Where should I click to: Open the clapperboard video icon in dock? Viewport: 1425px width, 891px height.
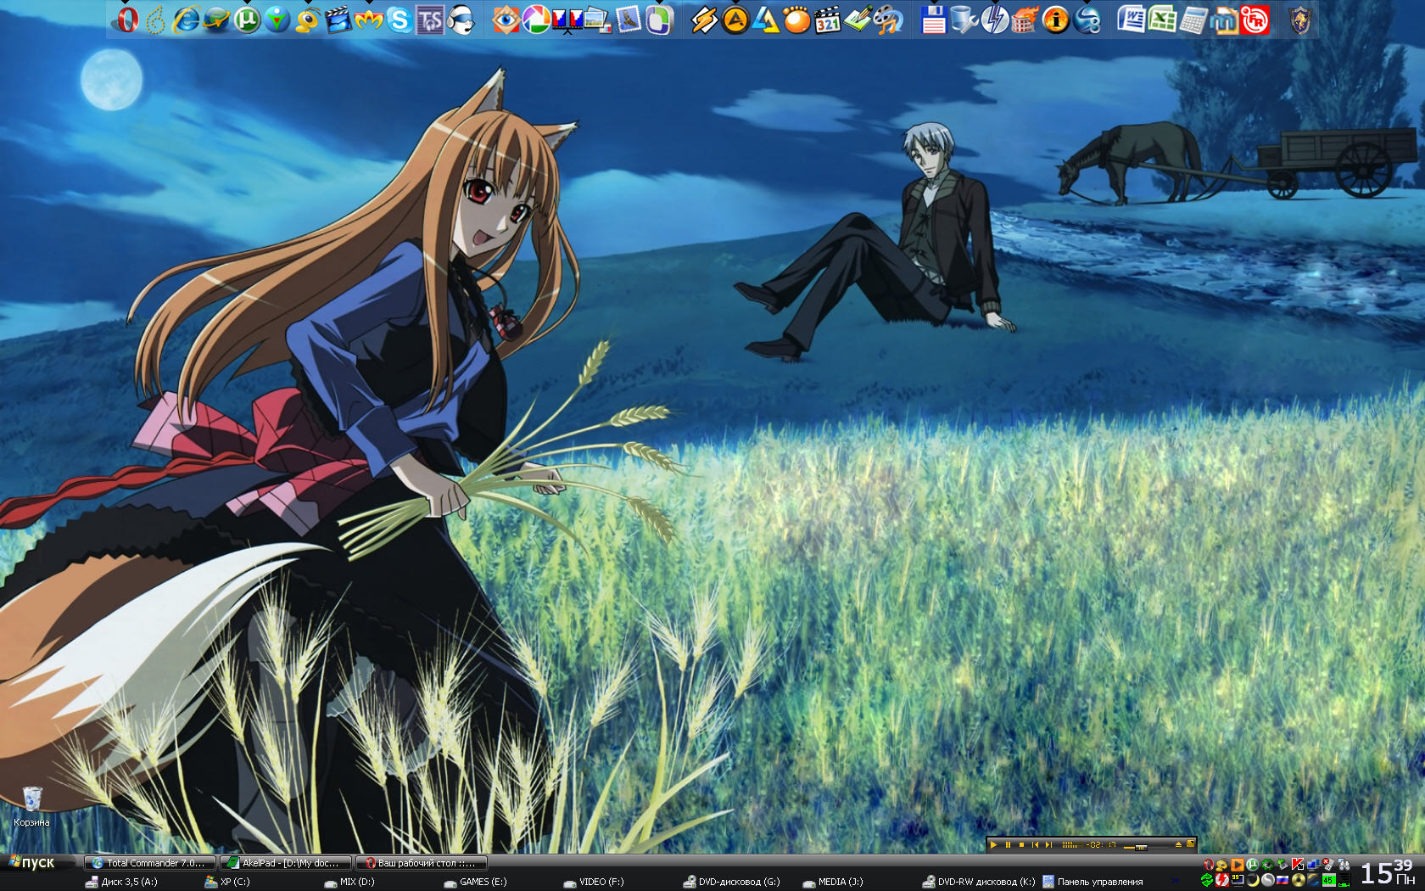point(338,19)
